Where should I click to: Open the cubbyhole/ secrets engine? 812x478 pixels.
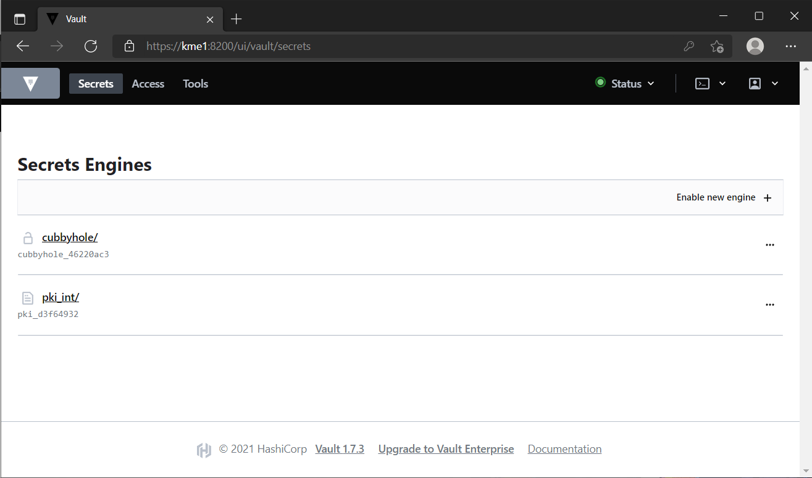pyautogui.click(x=70, y=237)
